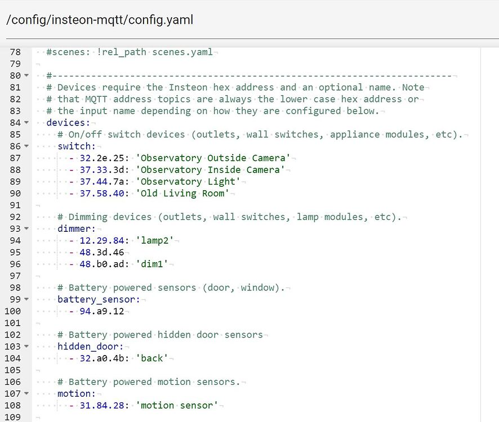This screenshot has height=422, width=499.
Task: Place cursor on 'dimmer:' key
Action: click(77, 228)
